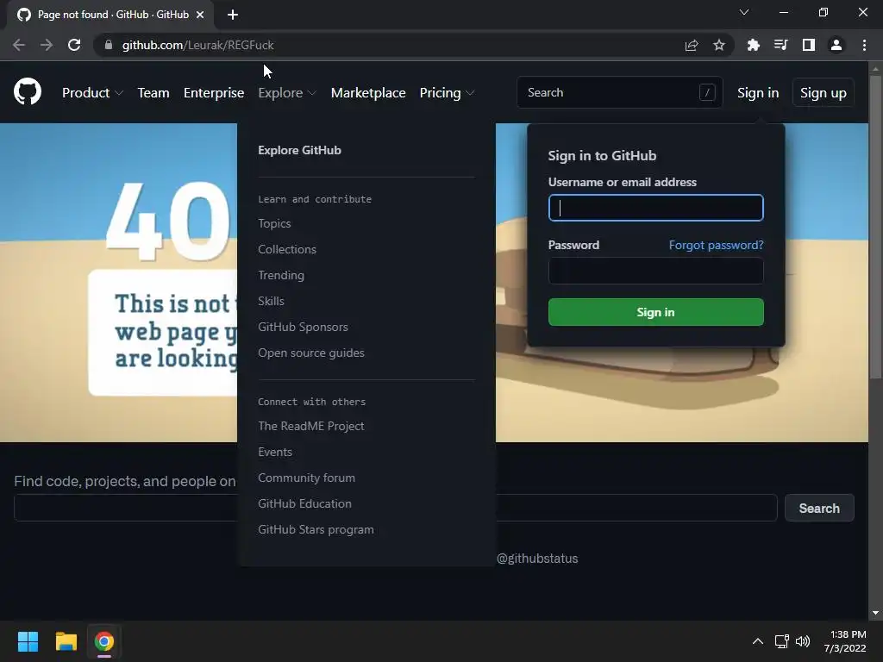Click Chrome icon in taskbar
The height and width of the screenshot is (662, 883).
104,641
